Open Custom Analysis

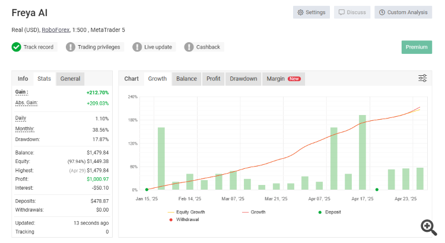403,12
